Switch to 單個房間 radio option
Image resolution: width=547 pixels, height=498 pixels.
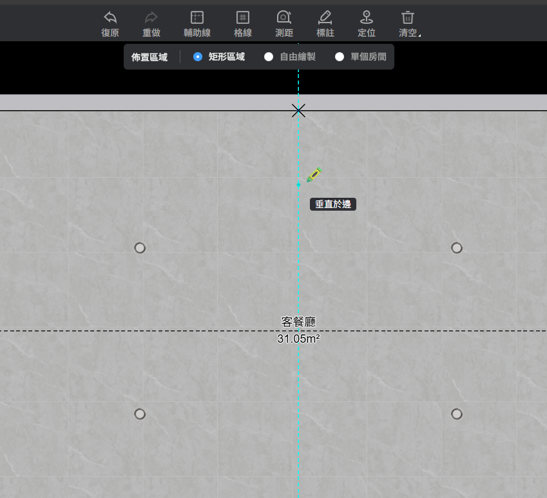340,57
